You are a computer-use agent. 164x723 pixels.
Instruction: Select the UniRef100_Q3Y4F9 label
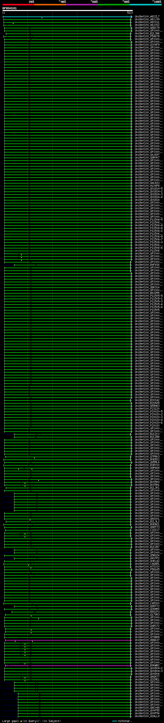click(147, 45)
